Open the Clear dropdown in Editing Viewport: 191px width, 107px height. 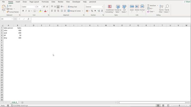click(151, 12)
